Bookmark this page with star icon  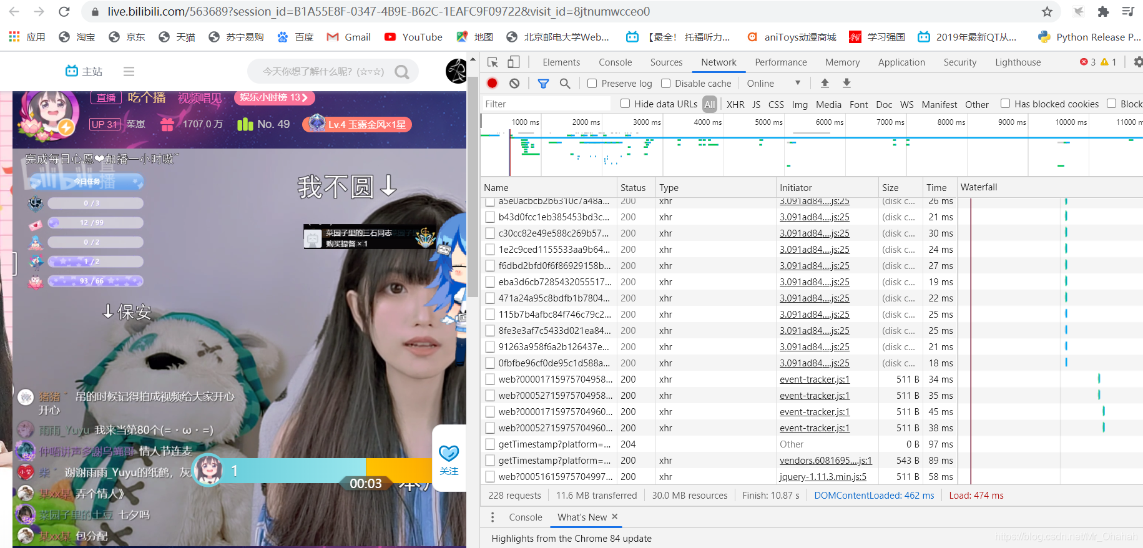1047,12
